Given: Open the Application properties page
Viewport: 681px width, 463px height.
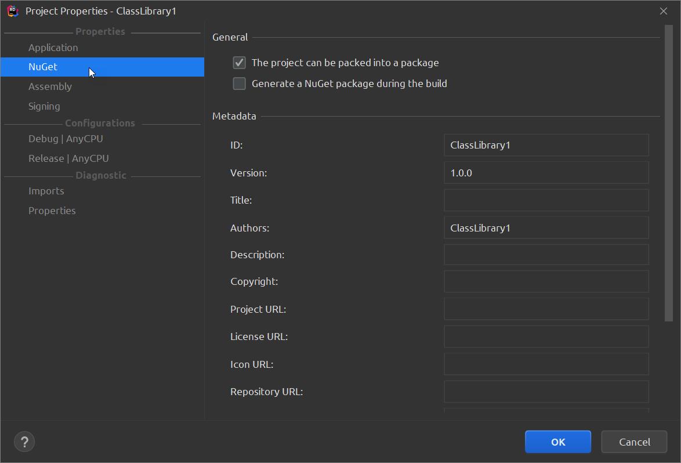Looking at the screenshot, I should (53, 48).
